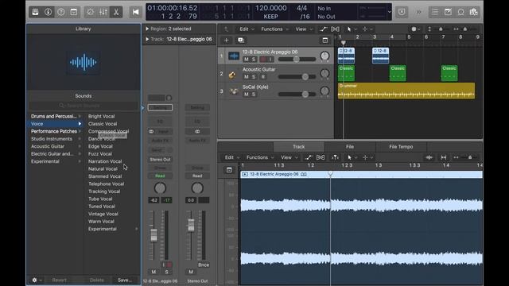Select the Voice category in Library
Screen dimensions: 509x286
[x=56, y=124]
